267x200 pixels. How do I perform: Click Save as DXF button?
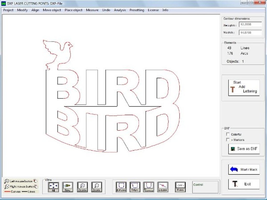click(244, 149)
